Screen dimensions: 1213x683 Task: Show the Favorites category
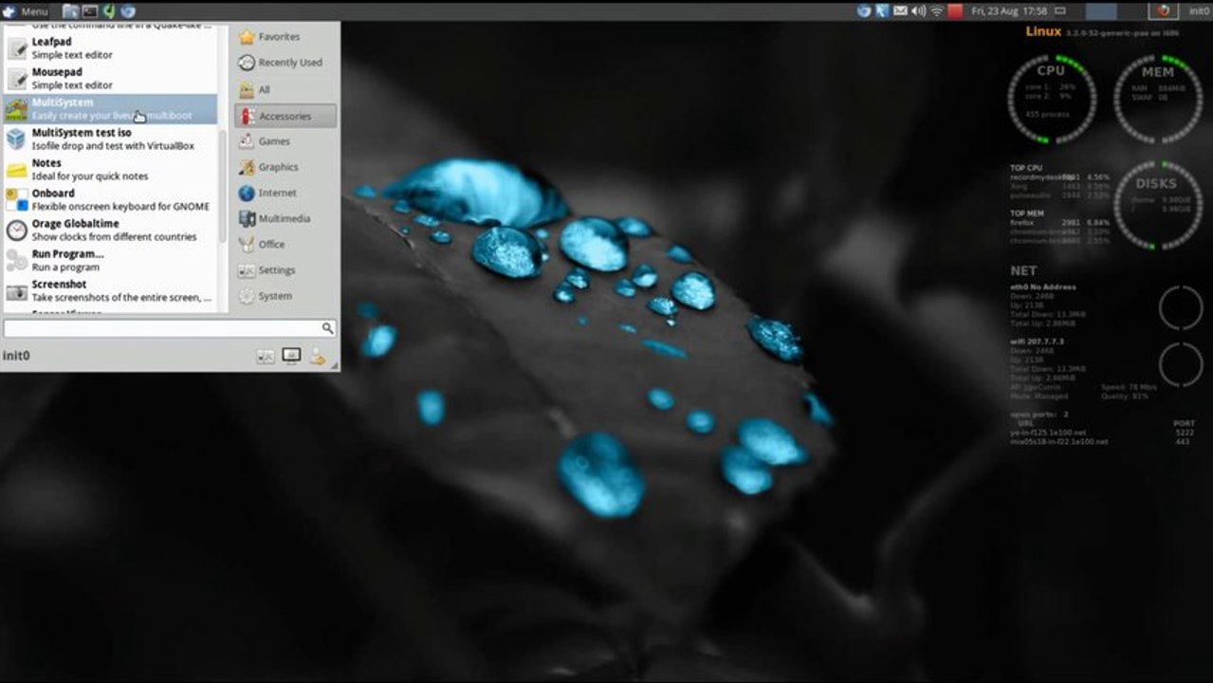coord(285,37)
